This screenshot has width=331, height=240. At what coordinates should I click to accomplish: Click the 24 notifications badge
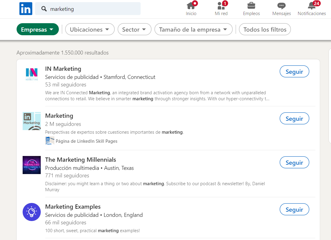(x=317, y=3)
